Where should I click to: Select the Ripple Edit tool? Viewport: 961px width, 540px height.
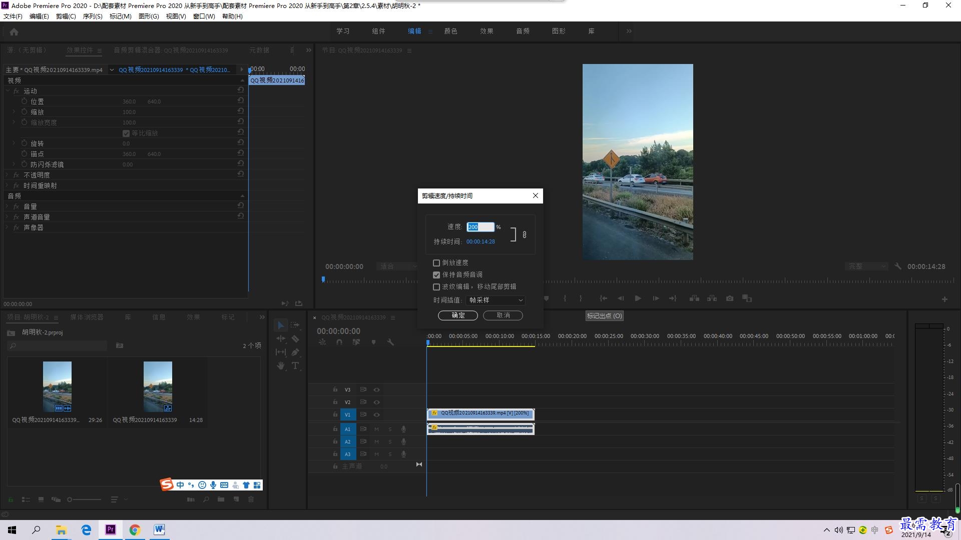281,338
